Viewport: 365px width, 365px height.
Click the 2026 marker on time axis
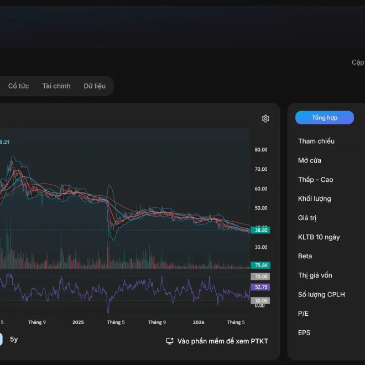coord(199,322)
